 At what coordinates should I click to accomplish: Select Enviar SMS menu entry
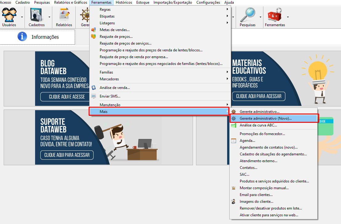tap(110, 96)
